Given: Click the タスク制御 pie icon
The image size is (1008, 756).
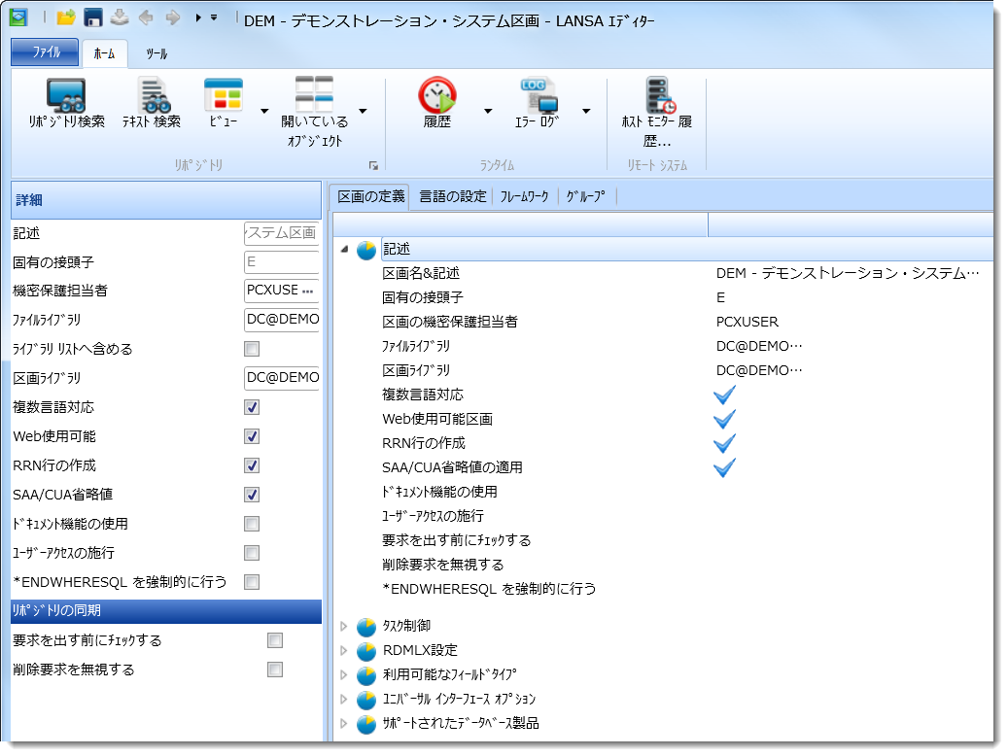Looking at the screenshot, I should 366,627.
